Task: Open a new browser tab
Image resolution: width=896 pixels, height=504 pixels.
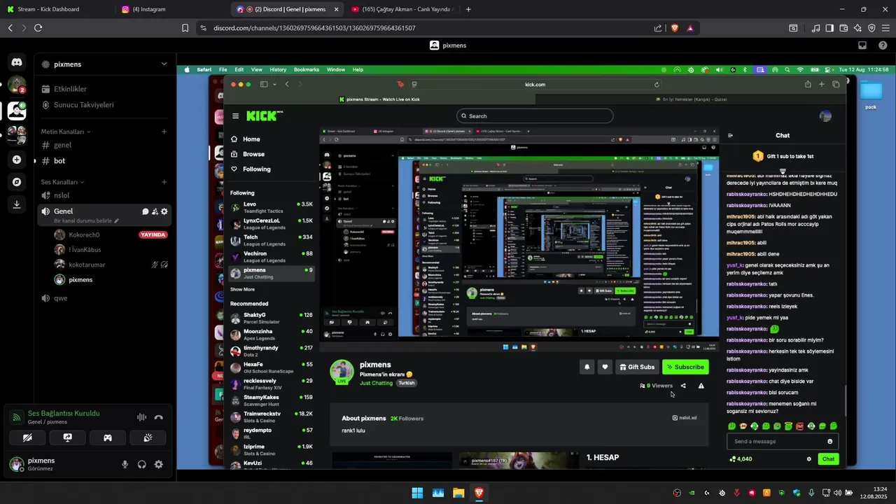Action: click(468, 9)
